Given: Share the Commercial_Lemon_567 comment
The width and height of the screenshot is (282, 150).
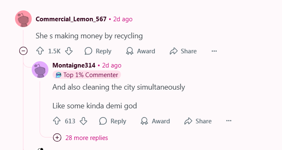Looking at the screenshot, I should pyautogui.click(x=183, y=51).
